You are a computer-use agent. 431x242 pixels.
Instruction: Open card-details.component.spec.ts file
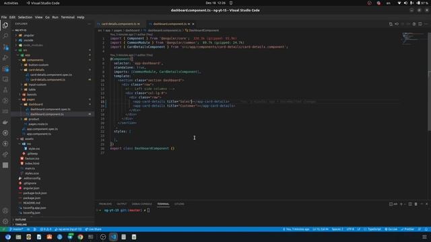click(51, 75)
